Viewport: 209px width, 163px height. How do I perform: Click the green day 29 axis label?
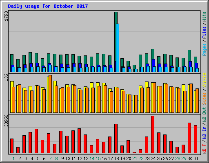tap(184, 159)
